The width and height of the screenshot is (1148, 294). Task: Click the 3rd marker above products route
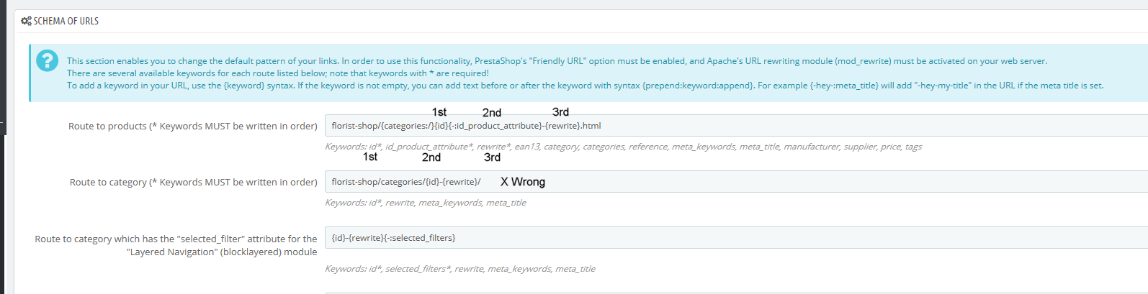coord(560,112)
